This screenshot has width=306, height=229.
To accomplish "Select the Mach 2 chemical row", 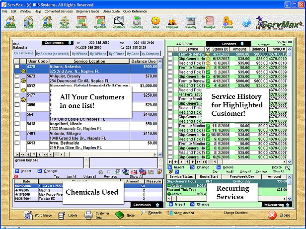I will click(88, 190).
